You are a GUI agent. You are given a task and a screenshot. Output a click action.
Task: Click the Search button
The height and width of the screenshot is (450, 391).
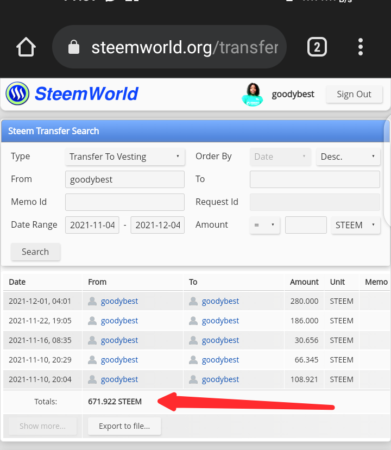35,252
